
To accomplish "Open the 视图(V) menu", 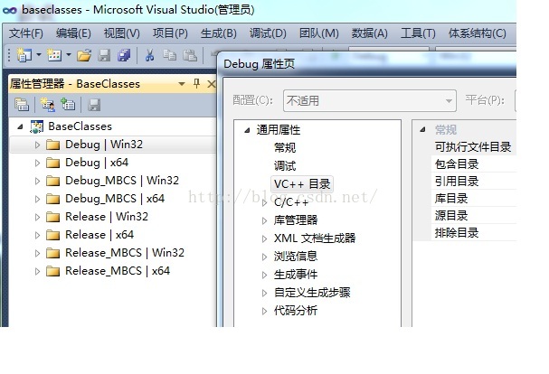I will [121, 33].
